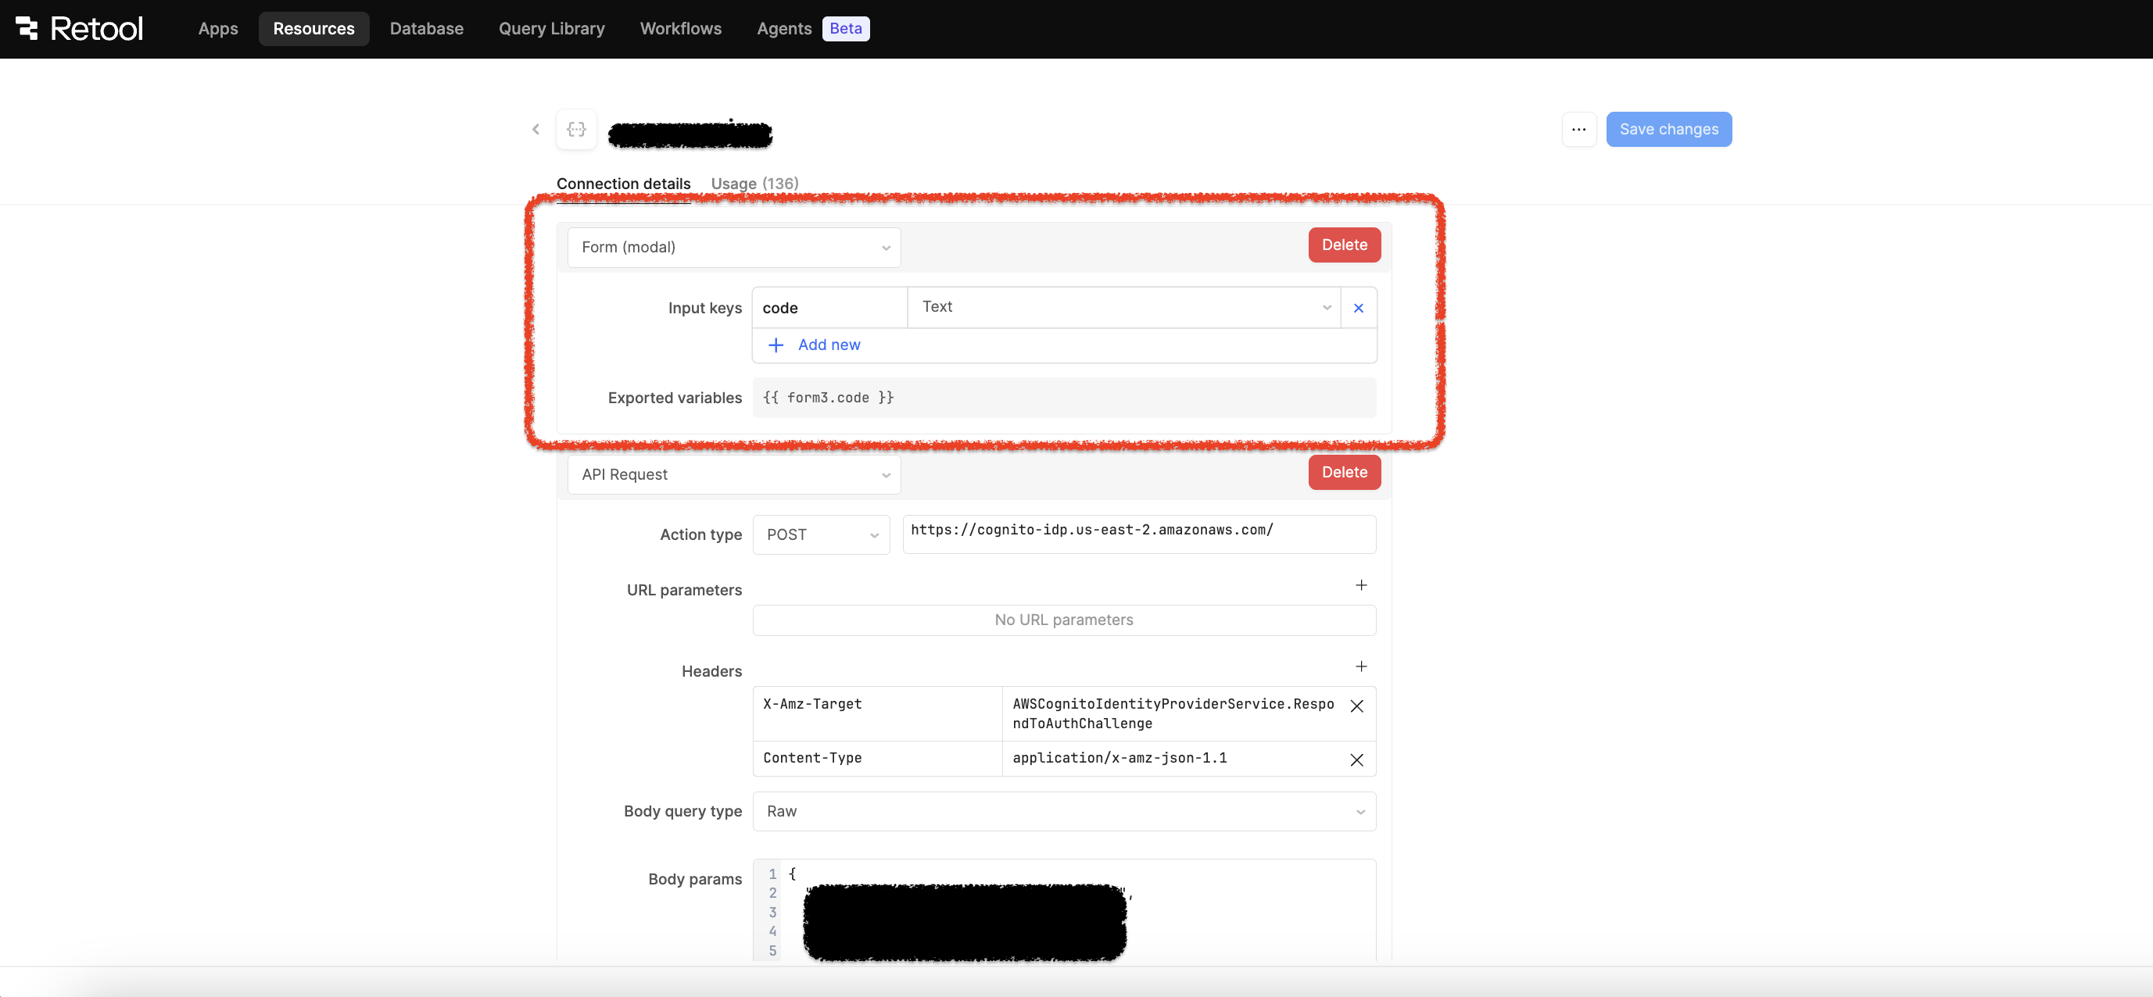
Task: Expand the API Request step type dropdown
Action: (733, 474)
